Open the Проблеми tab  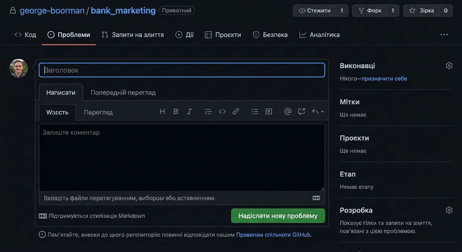click(x=69, y=34)
